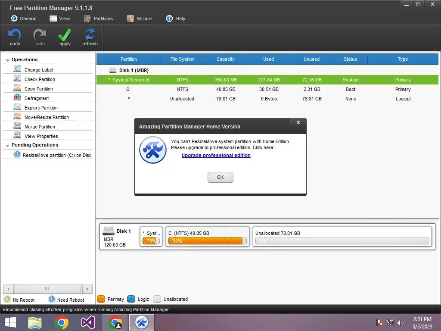Image resolution: width=441 pixels, height=331 pixels.
Task: Click the Capacity column header
Action: [x=226, y=59]
